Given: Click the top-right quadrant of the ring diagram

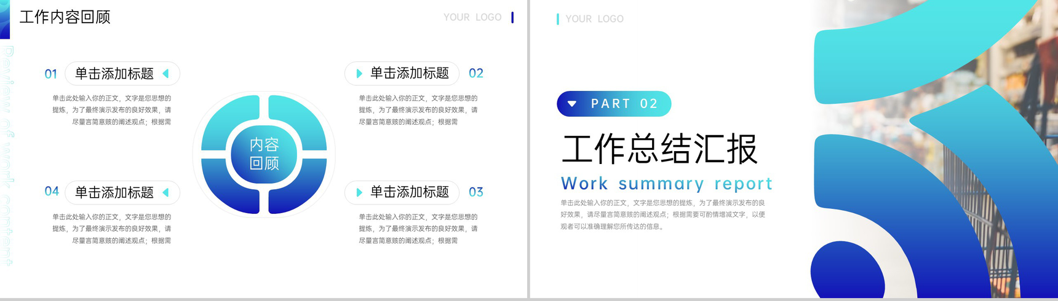Looking at the screenshot, I should (x=298, y=123).
